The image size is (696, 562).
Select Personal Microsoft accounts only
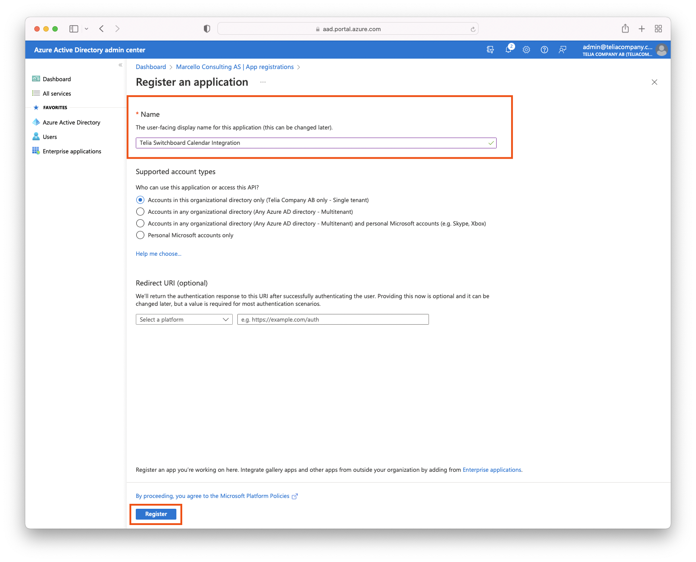(140, 235)
